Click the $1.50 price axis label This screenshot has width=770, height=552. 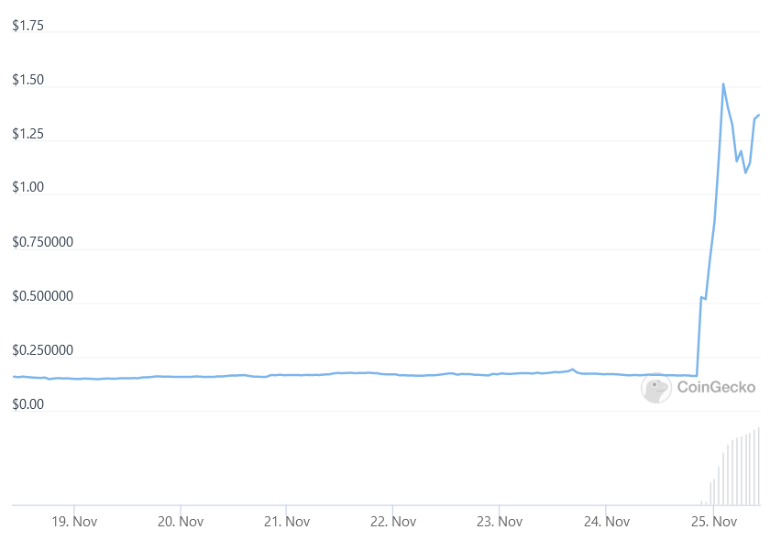pos(28,80)
